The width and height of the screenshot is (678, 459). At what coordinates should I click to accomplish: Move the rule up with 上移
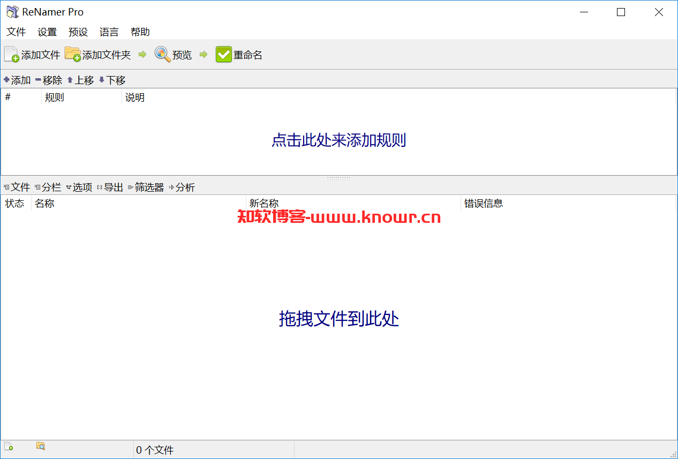click(x=80, y=80)
